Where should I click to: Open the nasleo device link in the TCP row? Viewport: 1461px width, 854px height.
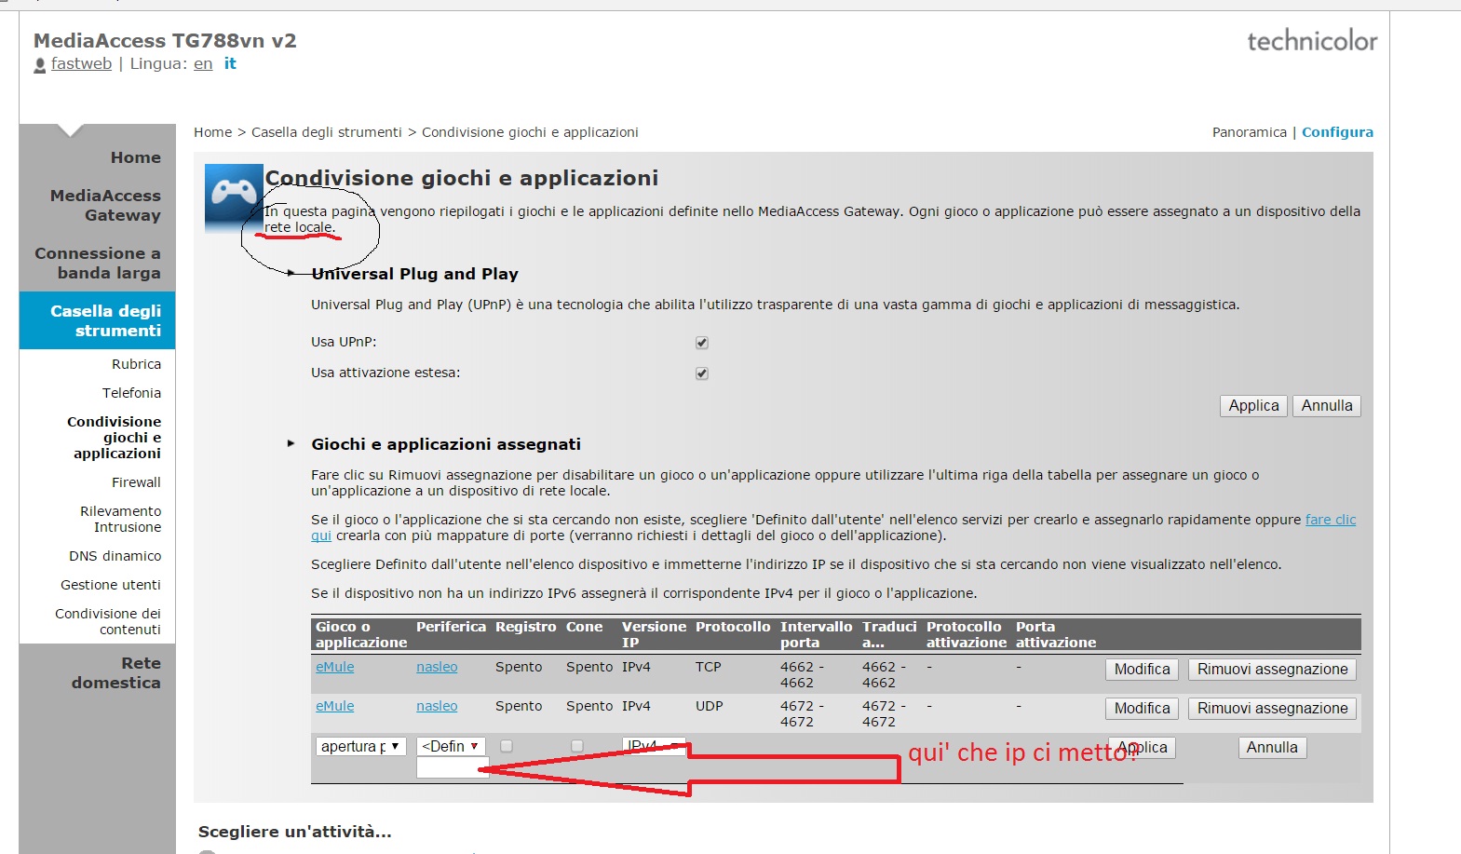pos(437,667)
